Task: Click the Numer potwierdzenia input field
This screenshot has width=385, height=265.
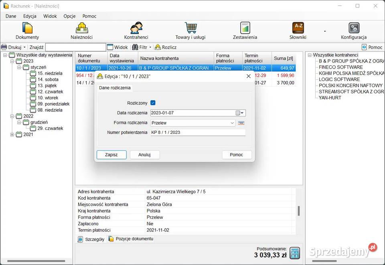Action: click(198, 133)
